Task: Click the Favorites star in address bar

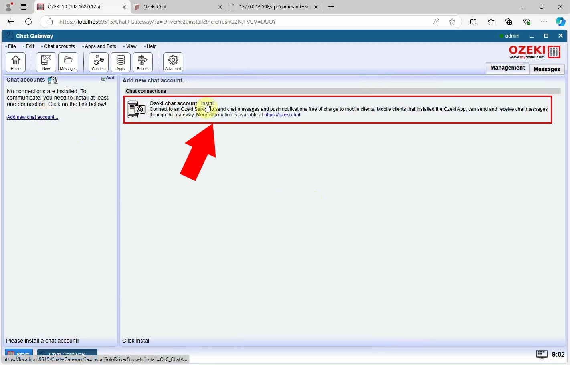Action: 452,22
